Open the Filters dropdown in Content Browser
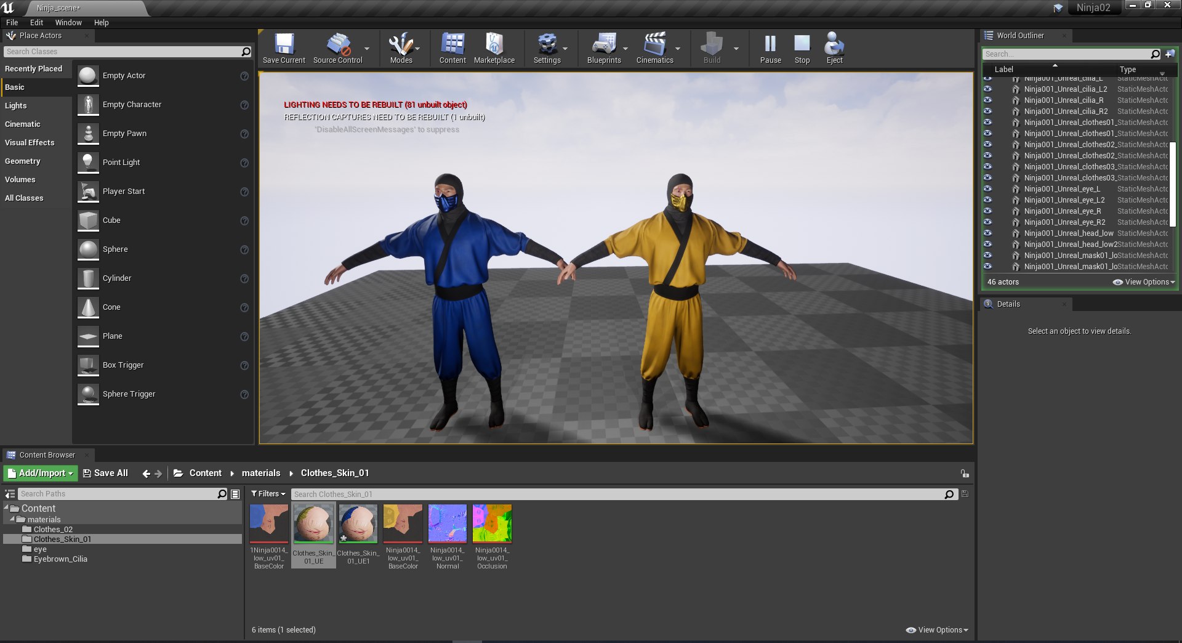Viewport: 1182px width, 643px height. click(x=268, y=494)
